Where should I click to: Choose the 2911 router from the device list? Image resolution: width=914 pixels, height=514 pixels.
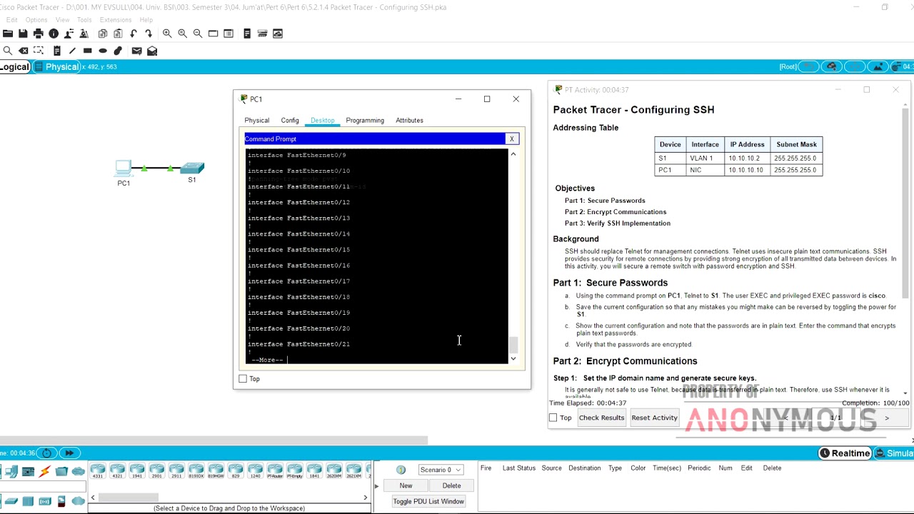tap(176, 471)
